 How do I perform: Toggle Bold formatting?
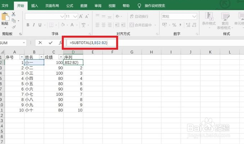point(28,25)
